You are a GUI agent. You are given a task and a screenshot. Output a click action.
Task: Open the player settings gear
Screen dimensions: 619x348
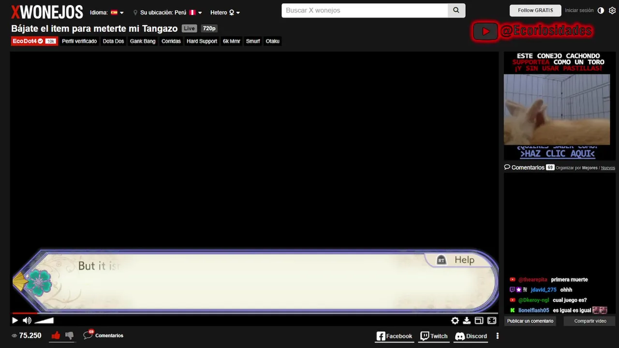click(x=455, y=320)
